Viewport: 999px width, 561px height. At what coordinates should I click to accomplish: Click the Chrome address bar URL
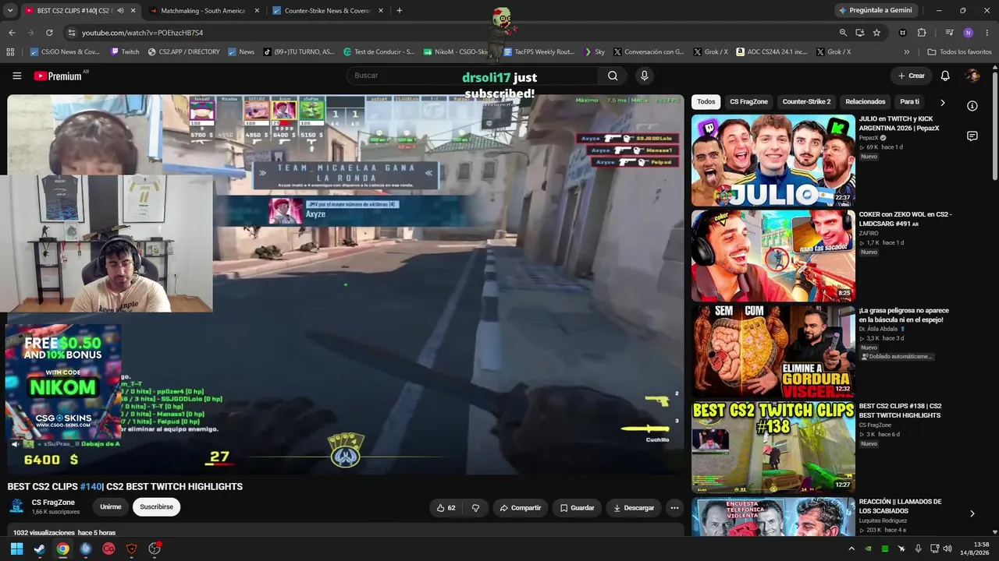coord(142,33)
